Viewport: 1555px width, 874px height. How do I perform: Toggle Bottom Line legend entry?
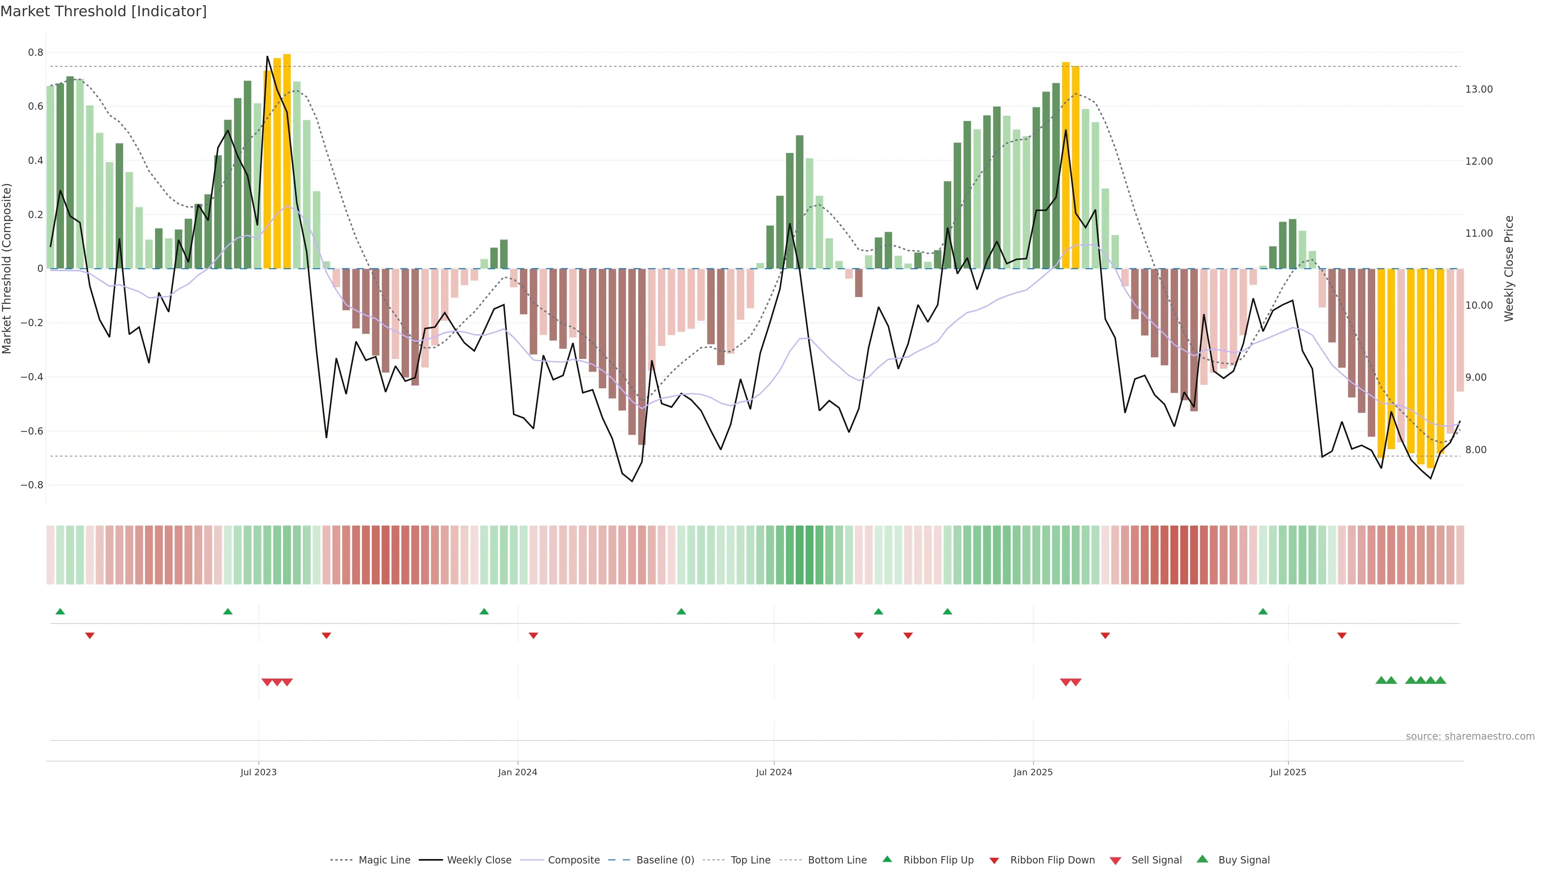pos(837,860)
